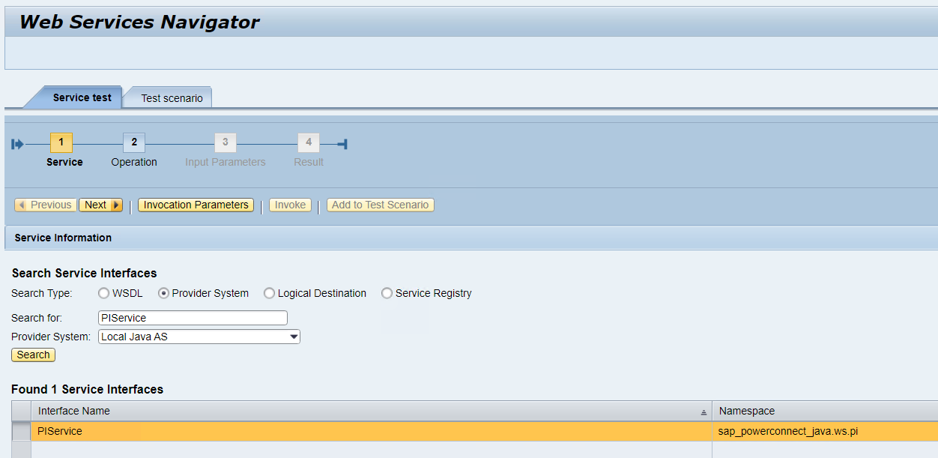Click the Search for text field

tap(193, 318)
